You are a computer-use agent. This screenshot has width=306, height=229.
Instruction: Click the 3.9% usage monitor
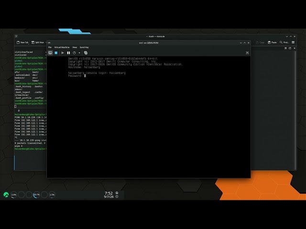(x=14, y=195)
